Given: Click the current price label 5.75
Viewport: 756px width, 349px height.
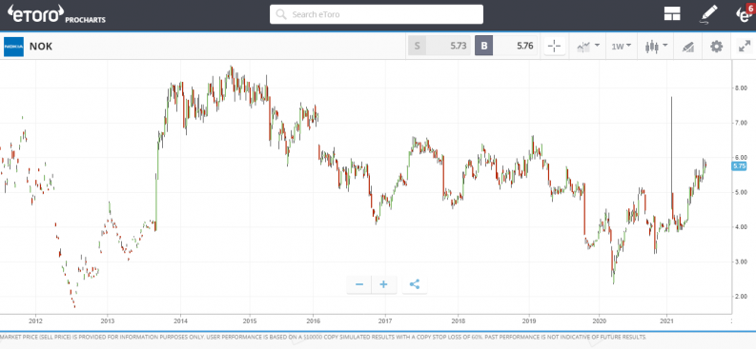Looking at the screenshot, I should click(739, 165).
